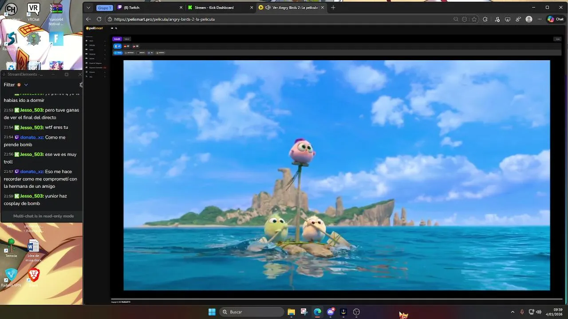Viewport: 568px width, 319px height.
Task: Click the OBS Studio taskbar icon
Action: 356,312
